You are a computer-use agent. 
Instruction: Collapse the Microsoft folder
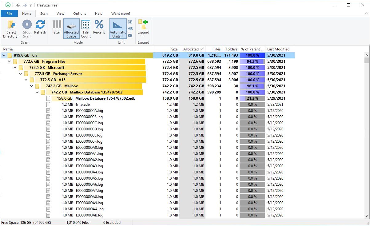pyautogui.click(x=15, y=68)
